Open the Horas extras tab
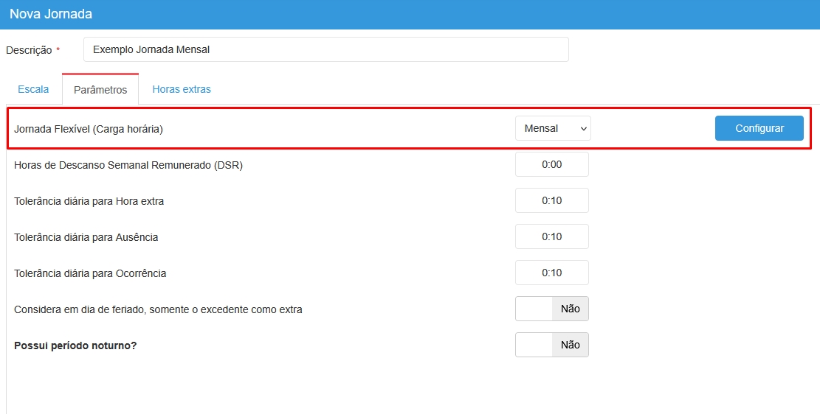This screenshot has height=414, width=820. (x=182, y=89)
